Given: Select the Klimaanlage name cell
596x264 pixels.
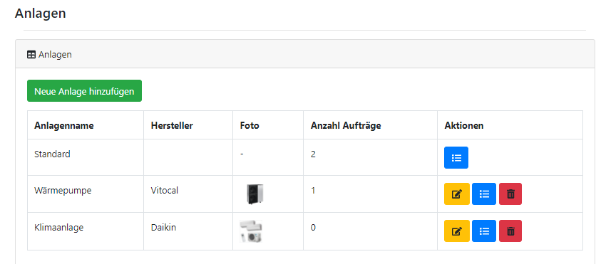Looking at the screenshot, I should click(59, 228).
